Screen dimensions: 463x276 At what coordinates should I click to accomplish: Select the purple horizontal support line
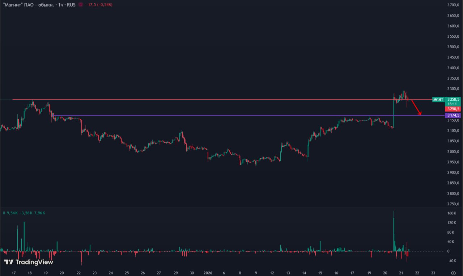click(x=217, y=116)
